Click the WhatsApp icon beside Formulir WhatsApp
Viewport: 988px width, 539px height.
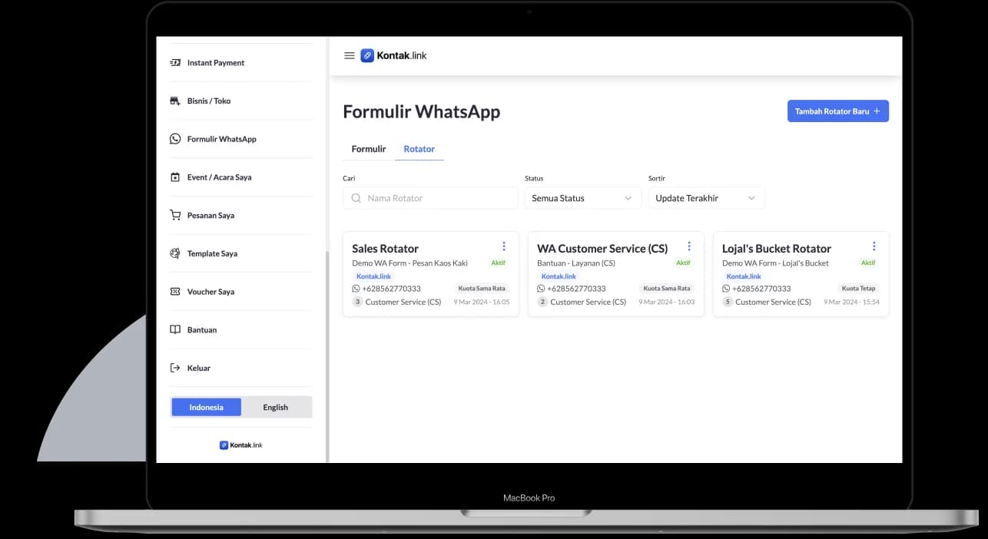click(x=175, y=139)
